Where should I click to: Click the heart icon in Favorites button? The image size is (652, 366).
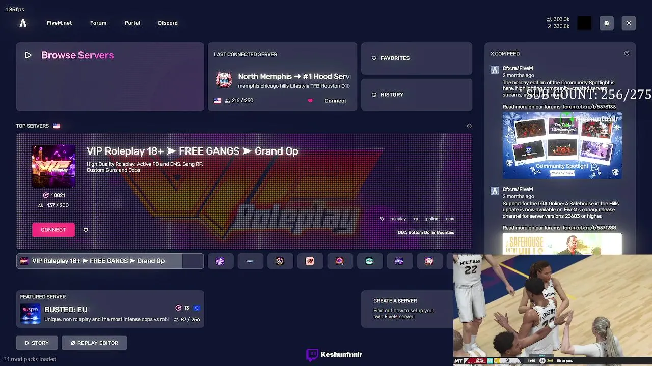[x=374, y=58]
